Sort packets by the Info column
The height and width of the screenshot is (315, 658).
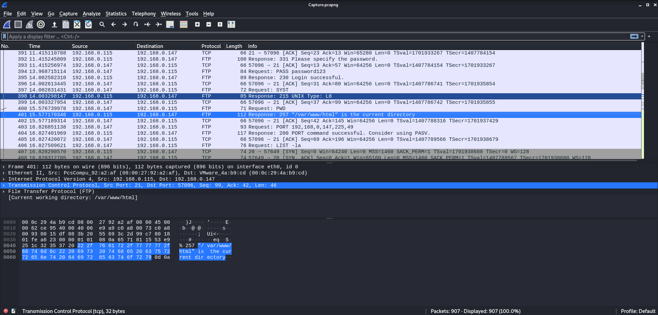pos(444,46)
